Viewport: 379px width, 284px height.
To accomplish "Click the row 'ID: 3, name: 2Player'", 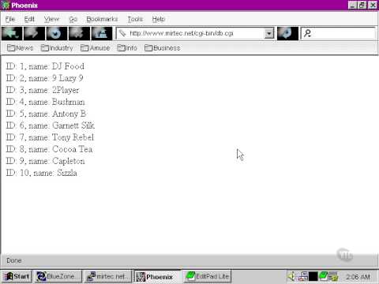I will [43, 90].
